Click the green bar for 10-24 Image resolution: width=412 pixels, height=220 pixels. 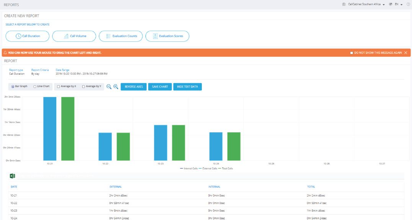tap(234, 146)
